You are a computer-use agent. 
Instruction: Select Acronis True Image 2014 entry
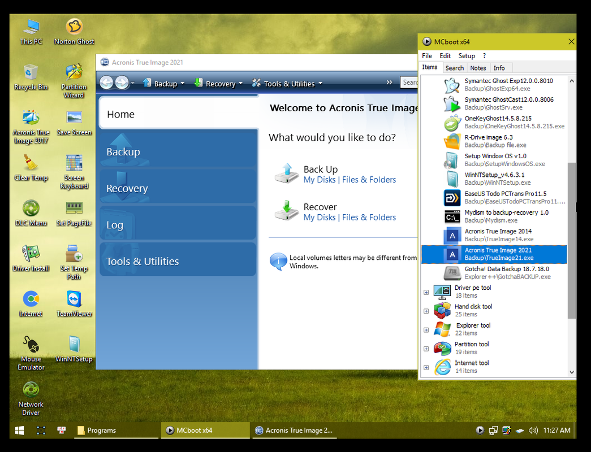point(494,236)
